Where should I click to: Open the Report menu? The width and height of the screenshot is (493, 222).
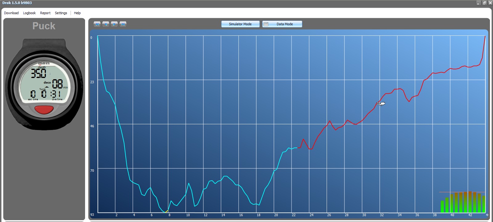[x=45, y=13]
